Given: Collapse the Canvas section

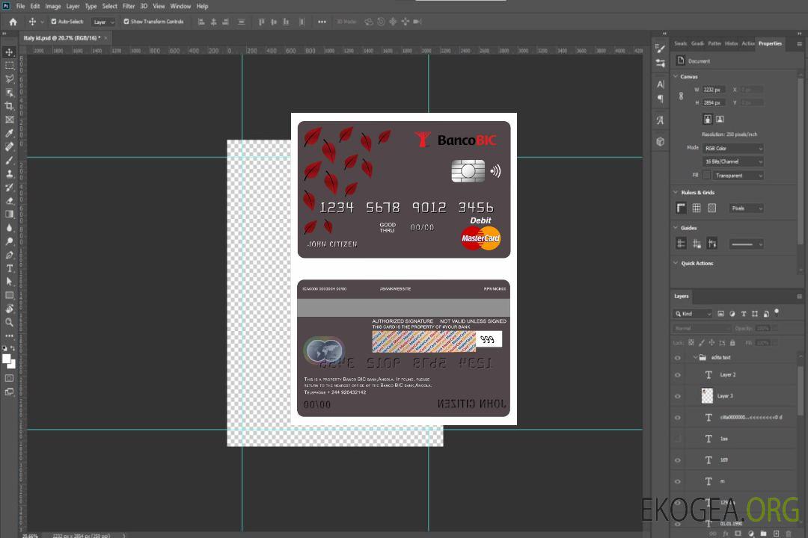Looking at the screenshot, I should (x=676, y=76).
